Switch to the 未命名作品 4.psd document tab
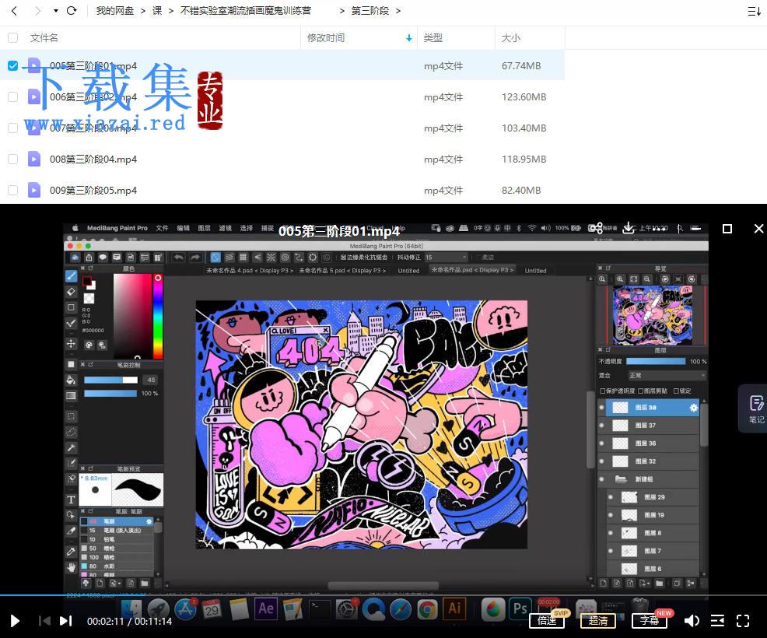 [x=250, y=270]
